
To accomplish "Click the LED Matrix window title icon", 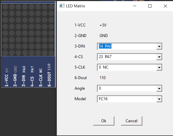I will (62, 6).
